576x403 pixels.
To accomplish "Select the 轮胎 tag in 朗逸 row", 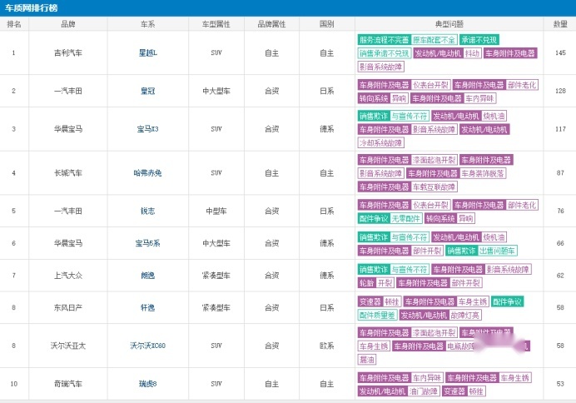I will (x=366, y=283).
